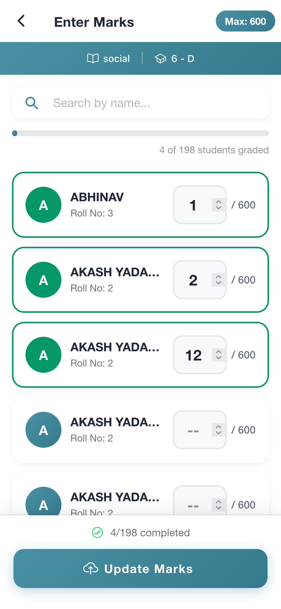The height and width of the screenshot is (609, 281).
Task: Click the green completed checkmark icon
Action: (97, 532)
